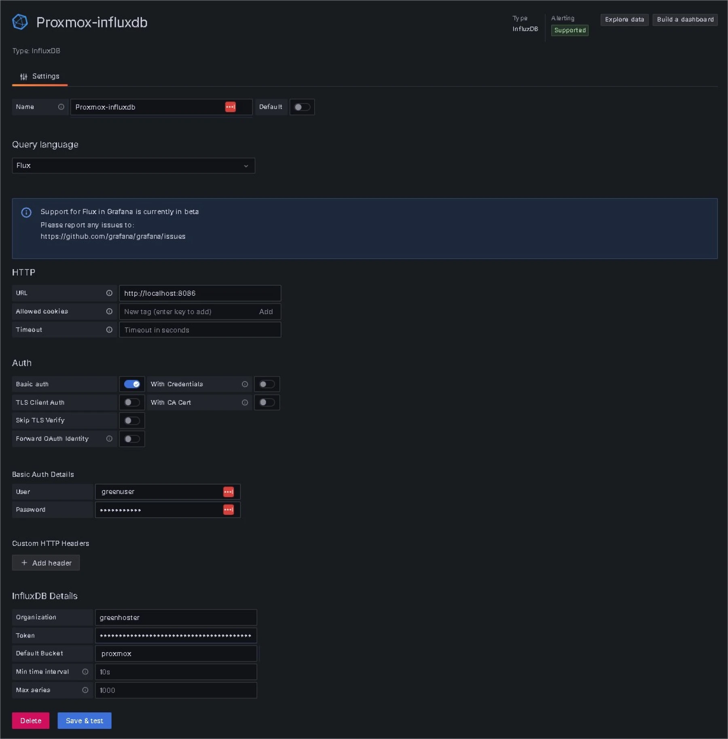Click the Save & test button
Screen dimensions: 728x739
[x=84, y=720]
